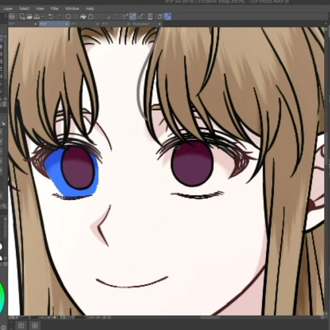Click the rotation angle 0.0 field
This screenshot has width=330, height=330.
(63, 317)
